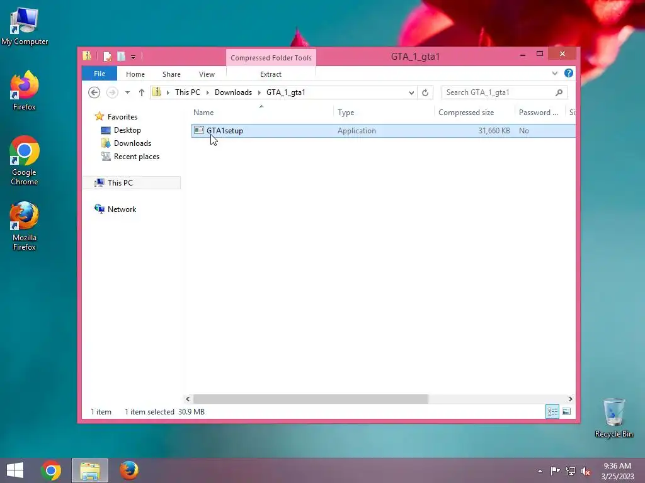Image resolution: width=645 pixels, height=483 pixels.
Task: Open Firefox from the taskbar
Action: pos(128,470)
